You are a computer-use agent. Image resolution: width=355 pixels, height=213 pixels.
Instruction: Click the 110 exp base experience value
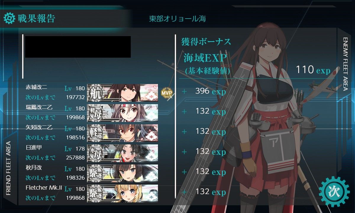313,70
